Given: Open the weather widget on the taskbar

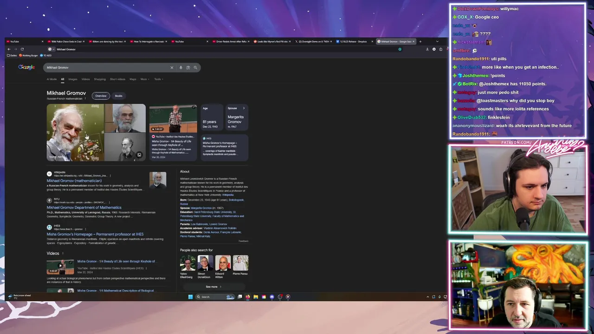Looking at the screenshot, I should [x=19, y=296].
